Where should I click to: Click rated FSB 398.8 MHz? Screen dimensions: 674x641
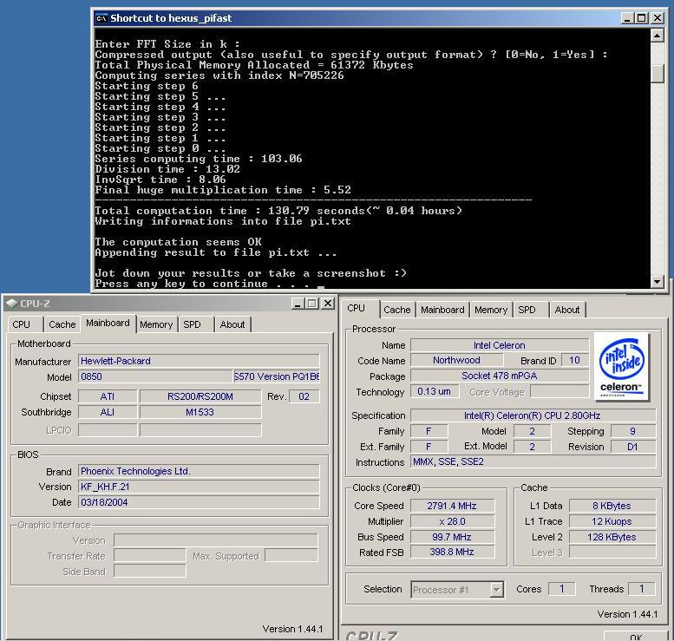click(x=452, y=552)
